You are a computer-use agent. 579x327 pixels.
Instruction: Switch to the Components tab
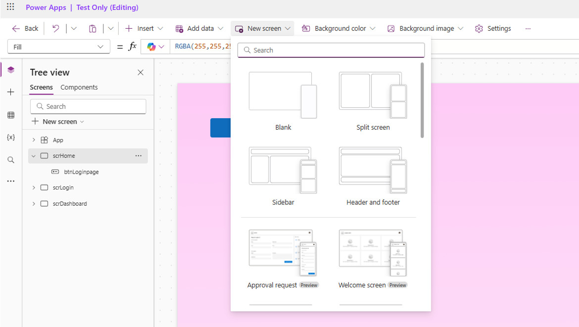pyautogui.click(x=79, y=87)
